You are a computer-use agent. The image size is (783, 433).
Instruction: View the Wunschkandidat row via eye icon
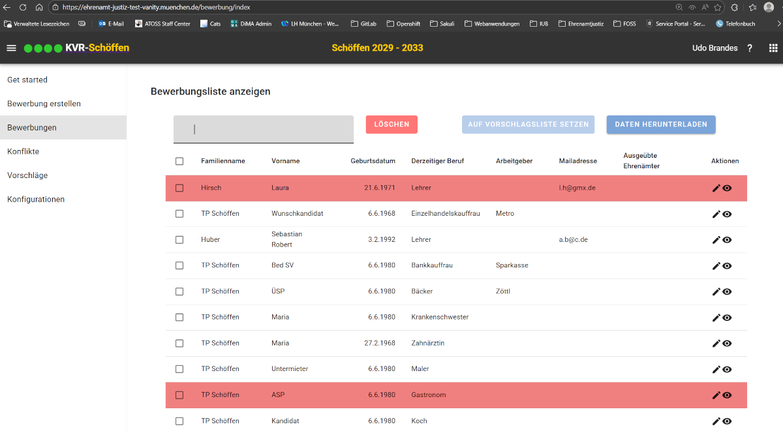728,213
